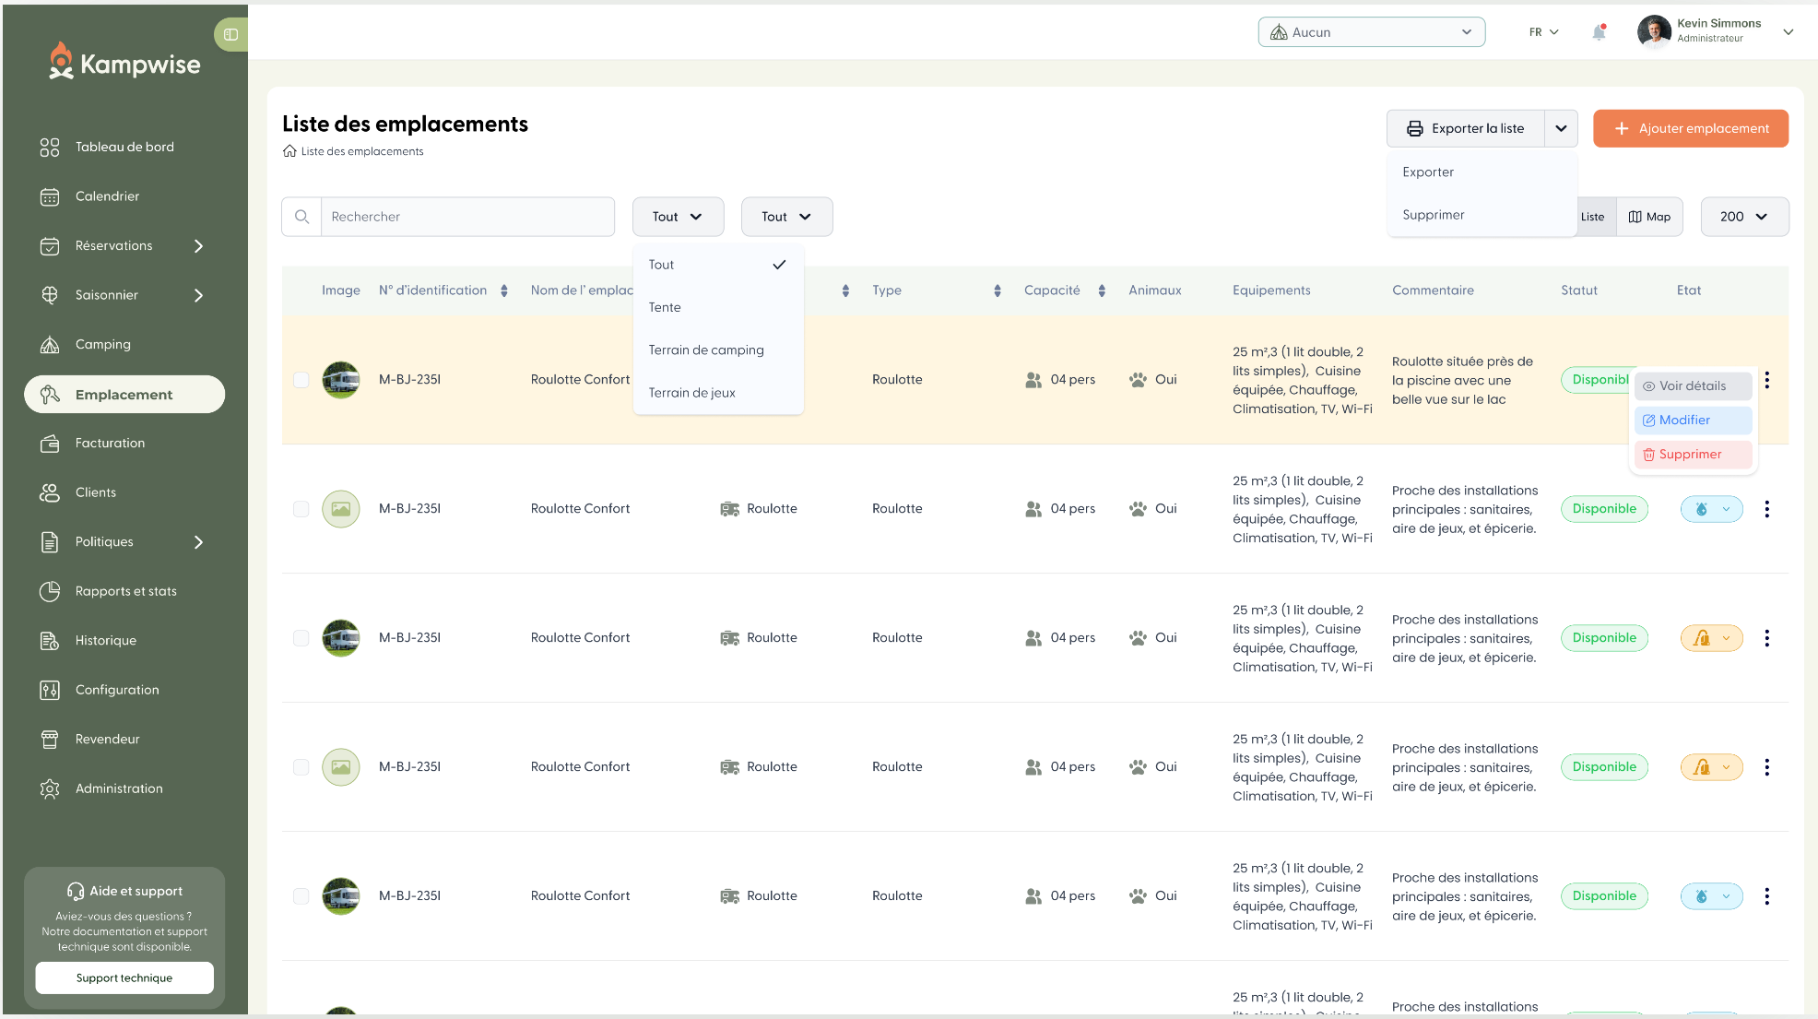Open Facturation in the sidebar
The width and height of the screenshot is (1818, 1019).
pos(110,444)
